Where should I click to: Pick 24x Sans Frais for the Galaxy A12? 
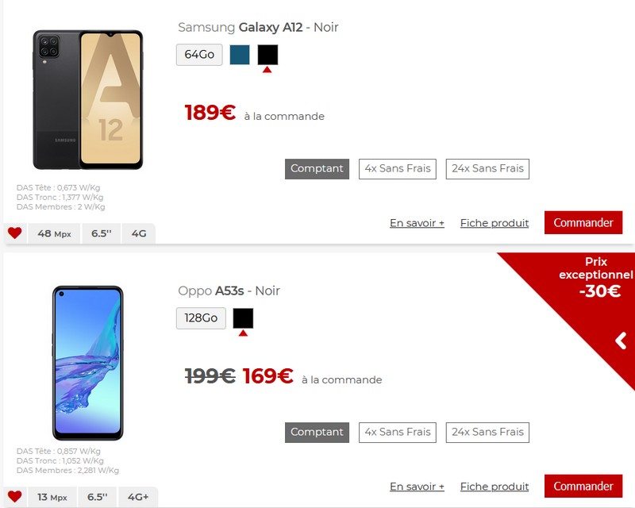tap(487, 169)
